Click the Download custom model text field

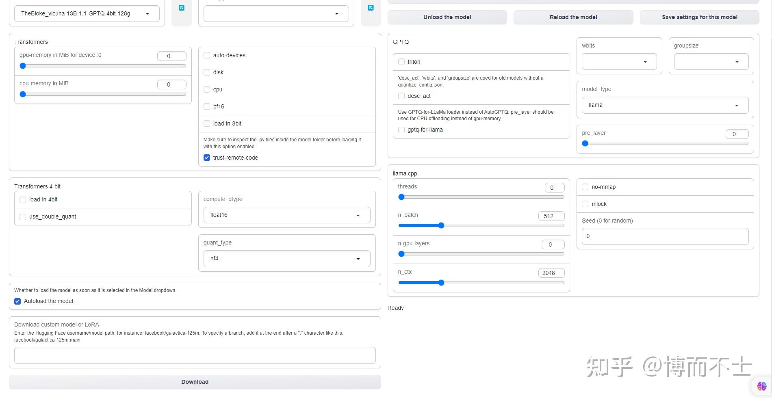click(195, 355)
